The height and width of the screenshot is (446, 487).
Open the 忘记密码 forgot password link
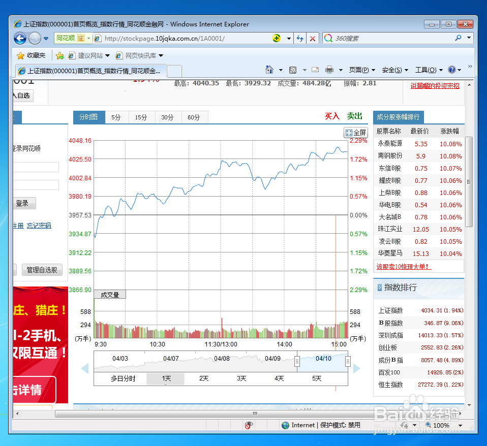[39, 225]
